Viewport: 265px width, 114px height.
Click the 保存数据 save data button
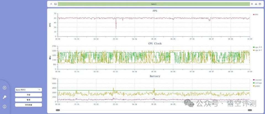(28, 105)
